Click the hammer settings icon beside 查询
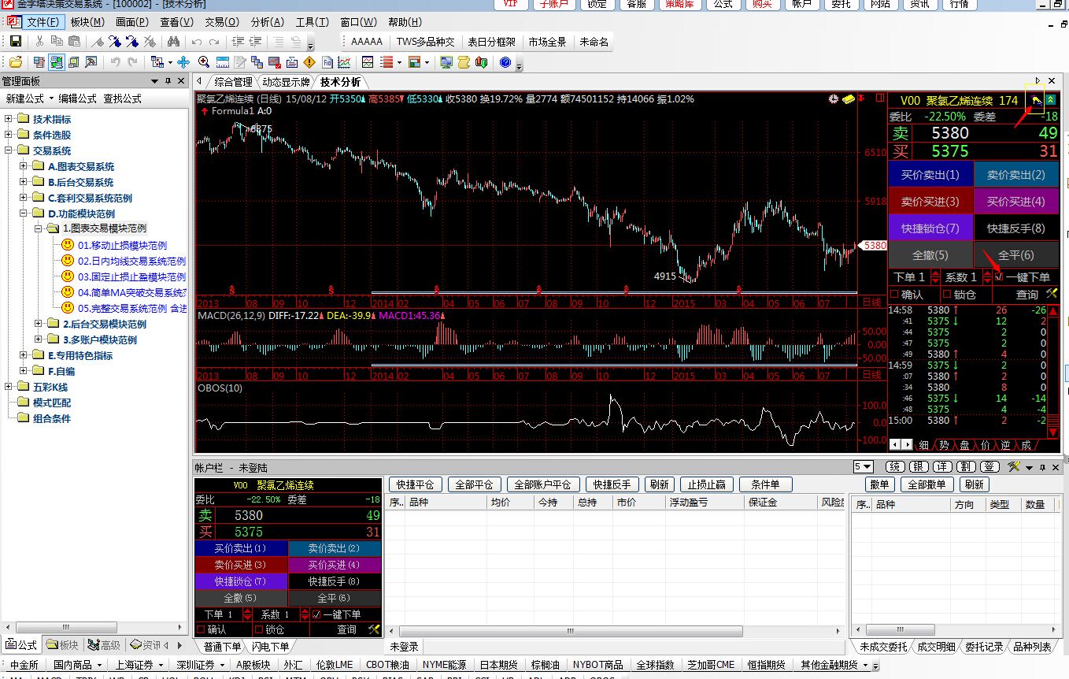 (1052, 294)
